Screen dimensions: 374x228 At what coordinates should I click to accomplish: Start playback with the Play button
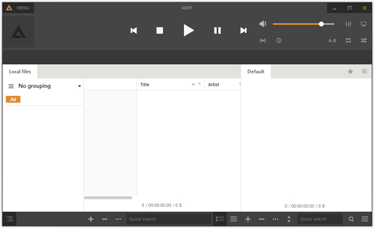point(188,31)
